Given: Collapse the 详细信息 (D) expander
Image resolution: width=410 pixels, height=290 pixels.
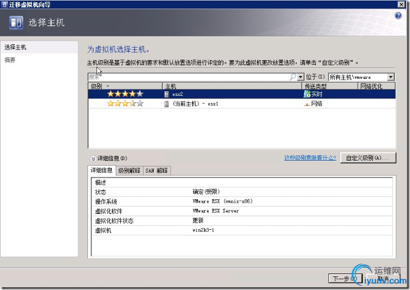Looking at the screenshot, I should point(93,158).
